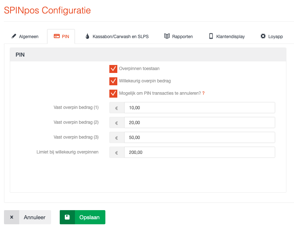Viewport: 294px width, 229px height.
Task: Click the card icon on PIN tab
Action: point(56,36)
